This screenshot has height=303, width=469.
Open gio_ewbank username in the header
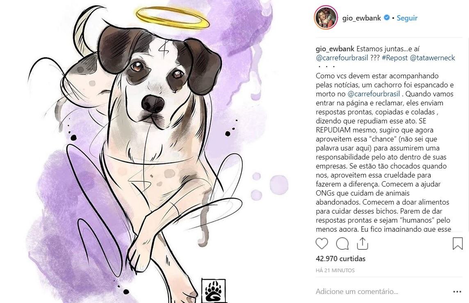(x=362, y=18)
